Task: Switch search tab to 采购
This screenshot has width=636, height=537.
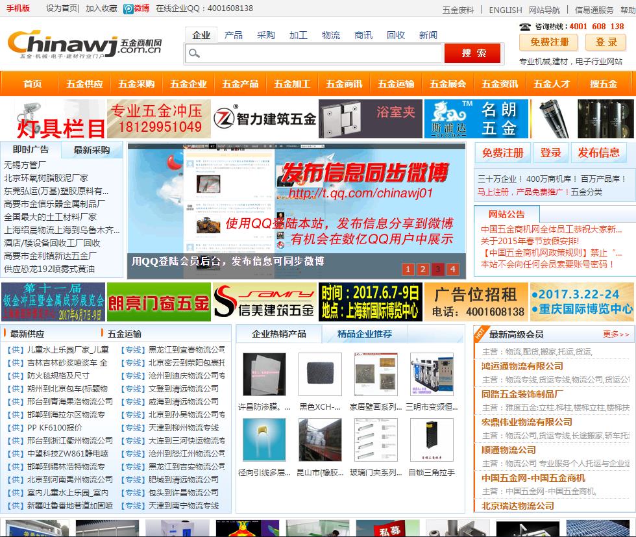Action: [x=266, y=35]
